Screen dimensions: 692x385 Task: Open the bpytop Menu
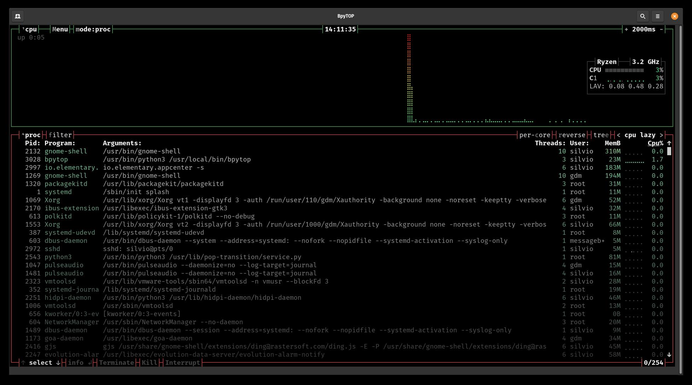[60, 29]
